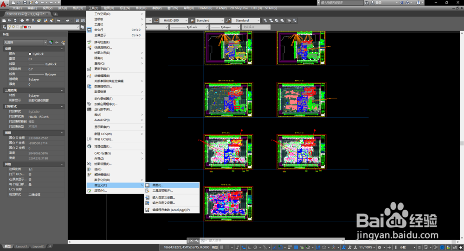Choose 快速选择(K) from Tools menu
The height and width of the screenshot is (251, 464).
(116, 48)
